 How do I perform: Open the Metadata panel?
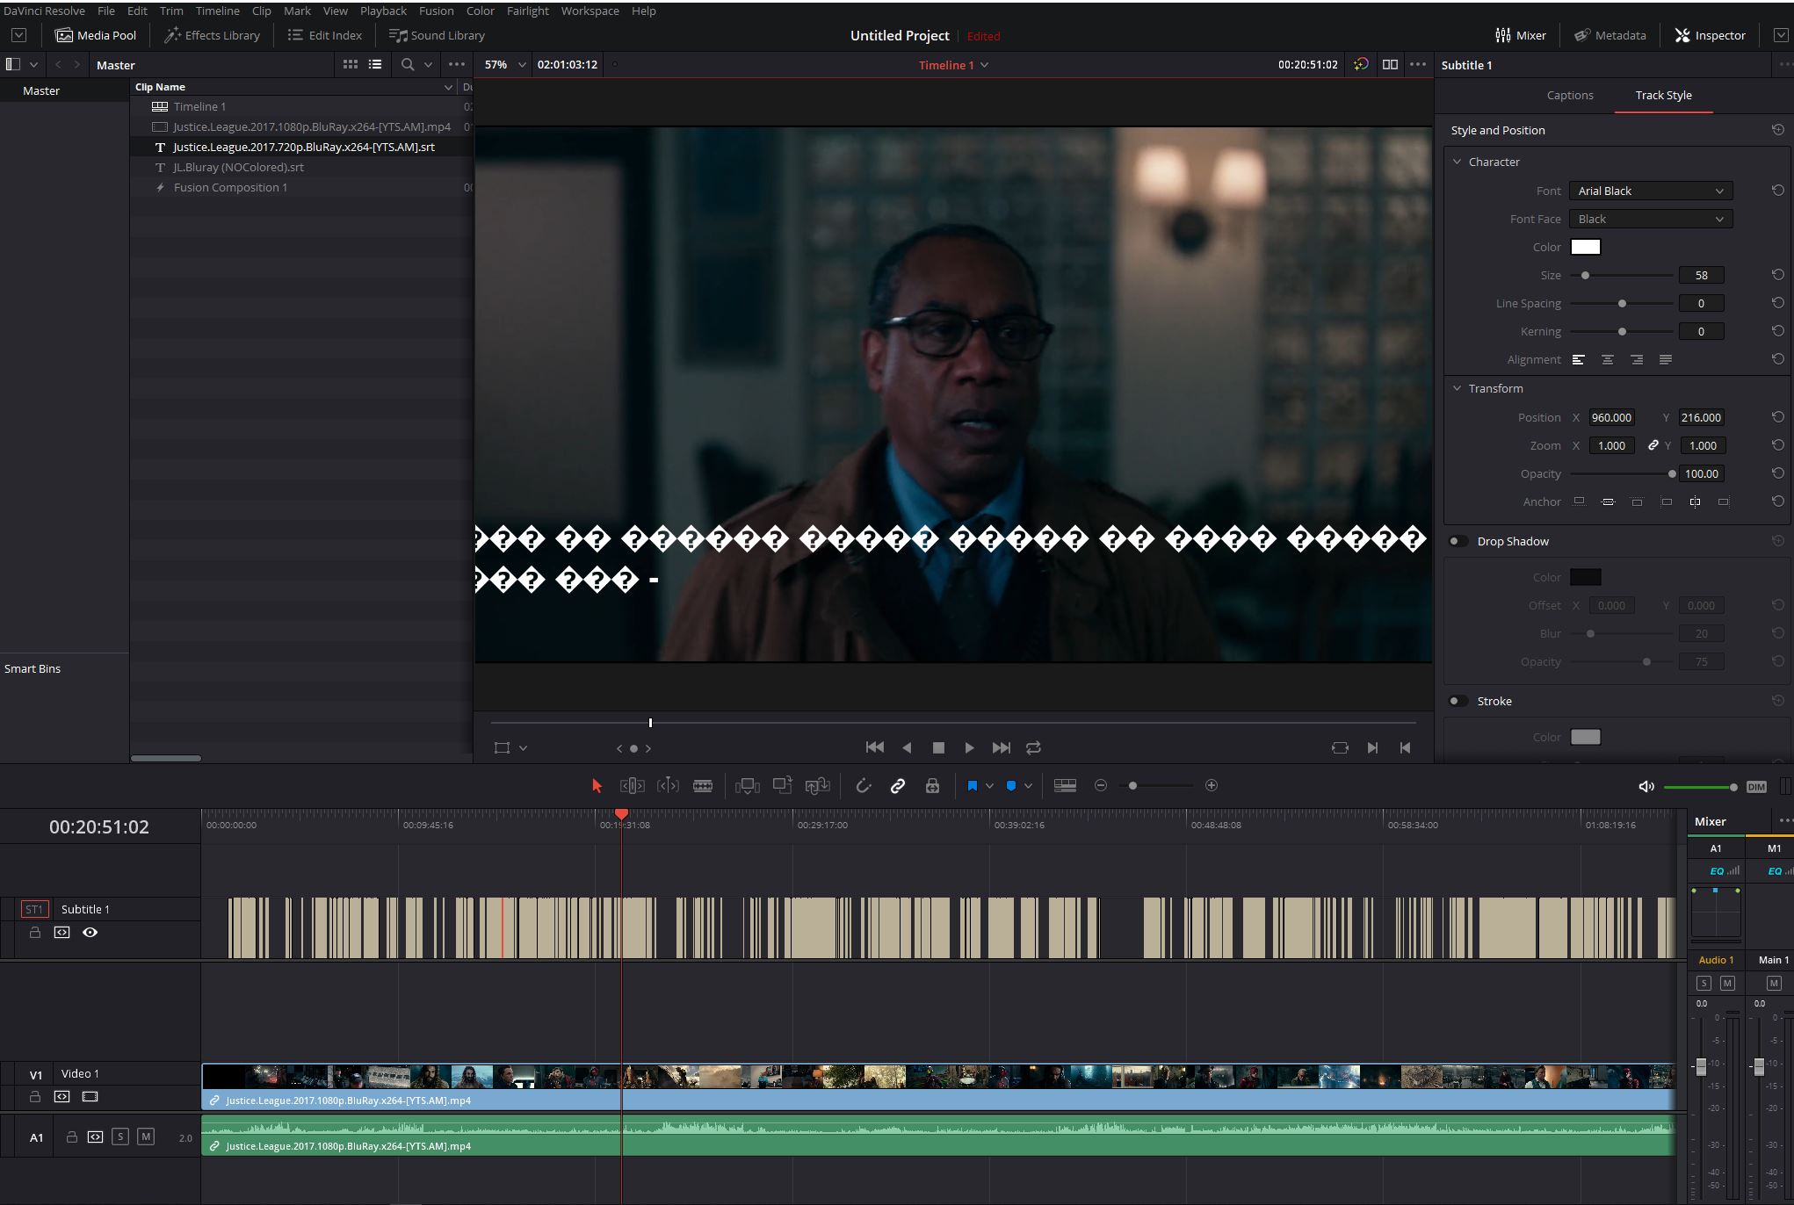[x=1610, y=35]
